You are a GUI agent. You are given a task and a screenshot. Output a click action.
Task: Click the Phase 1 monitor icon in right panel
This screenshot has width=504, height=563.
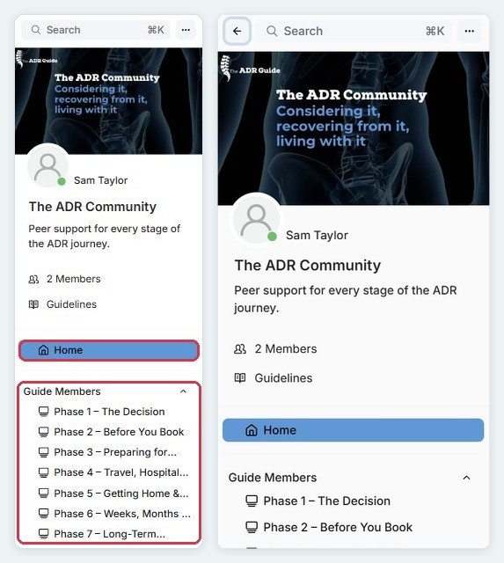coord(252,501)
